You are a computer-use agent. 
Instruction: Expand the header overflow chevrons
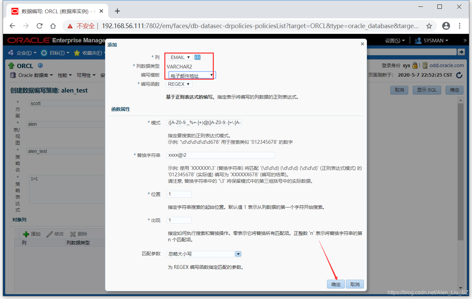pos(465,40)
